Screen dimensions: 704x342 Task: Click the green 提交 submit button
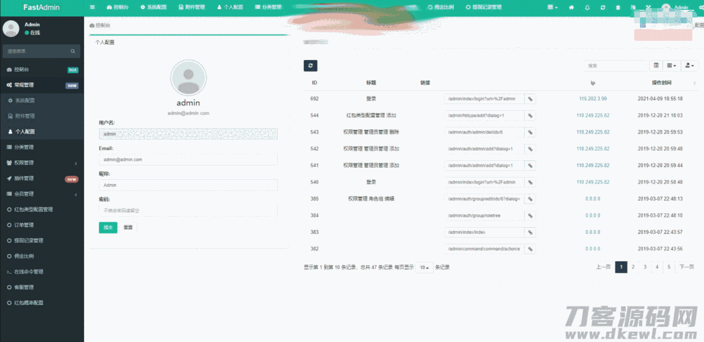click(x=108, y=227)
